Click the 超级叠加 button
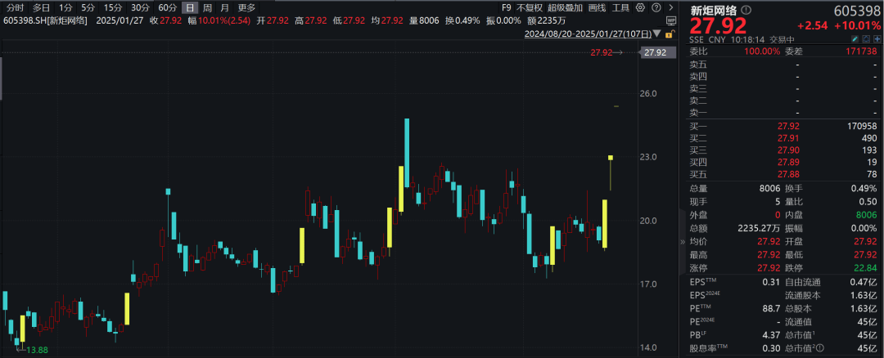884x358 pixels. [x=565, y=8]
